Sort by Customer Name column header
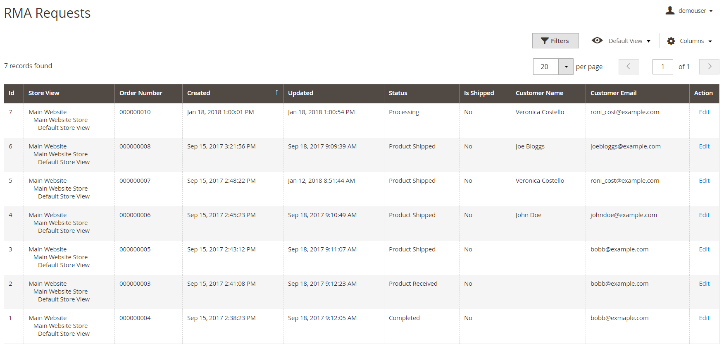 (539, 93)
